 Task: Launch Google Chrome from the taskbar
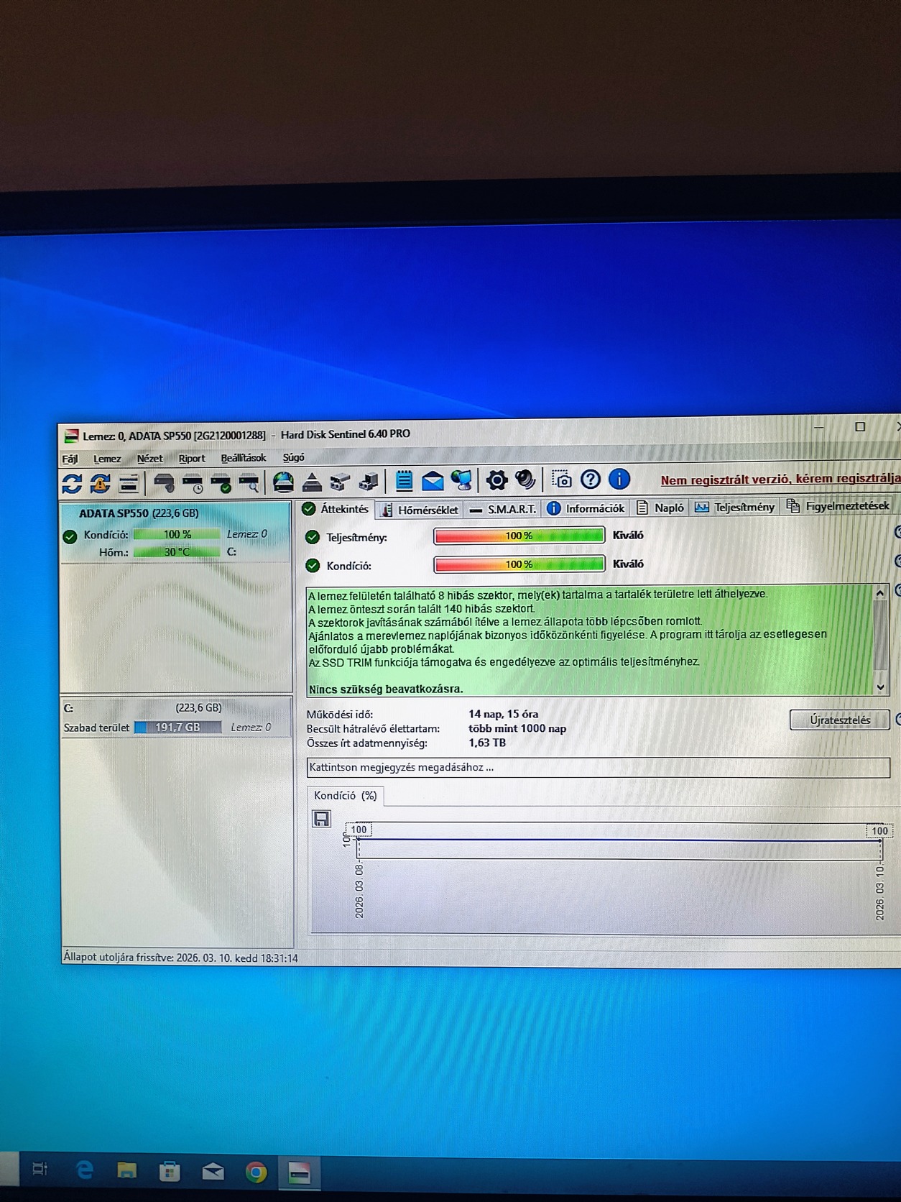click(x=256, y=1173)
